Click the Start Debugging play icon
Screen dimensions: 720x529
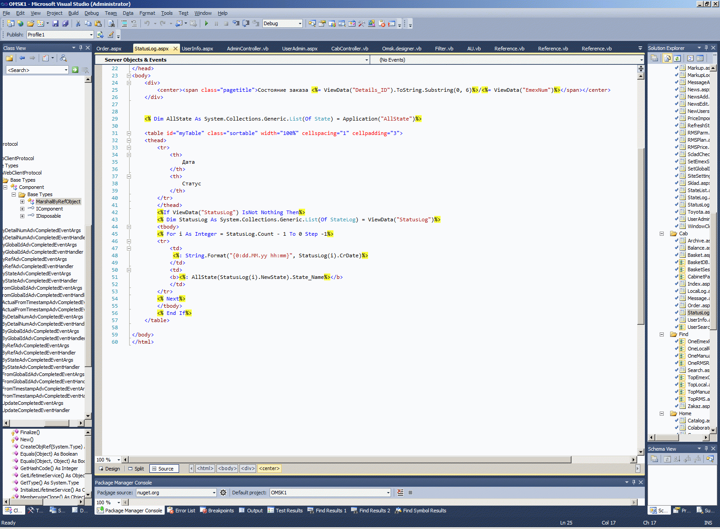point(206,23)
